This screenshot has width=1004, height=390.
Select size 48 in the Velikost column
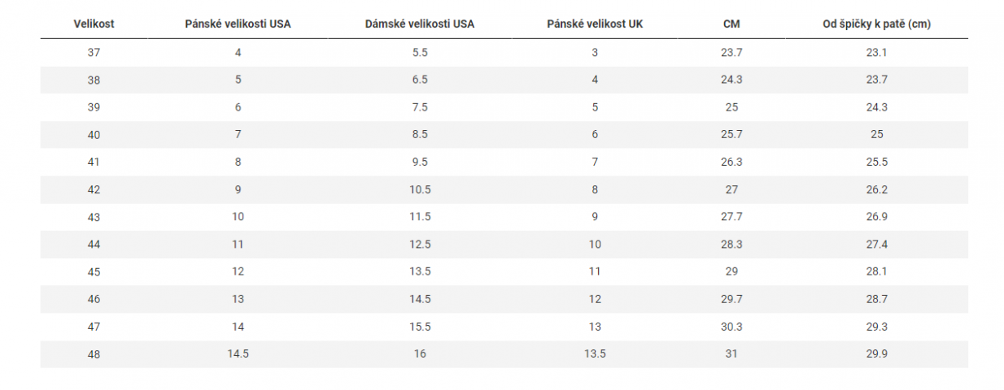(94, 353)
